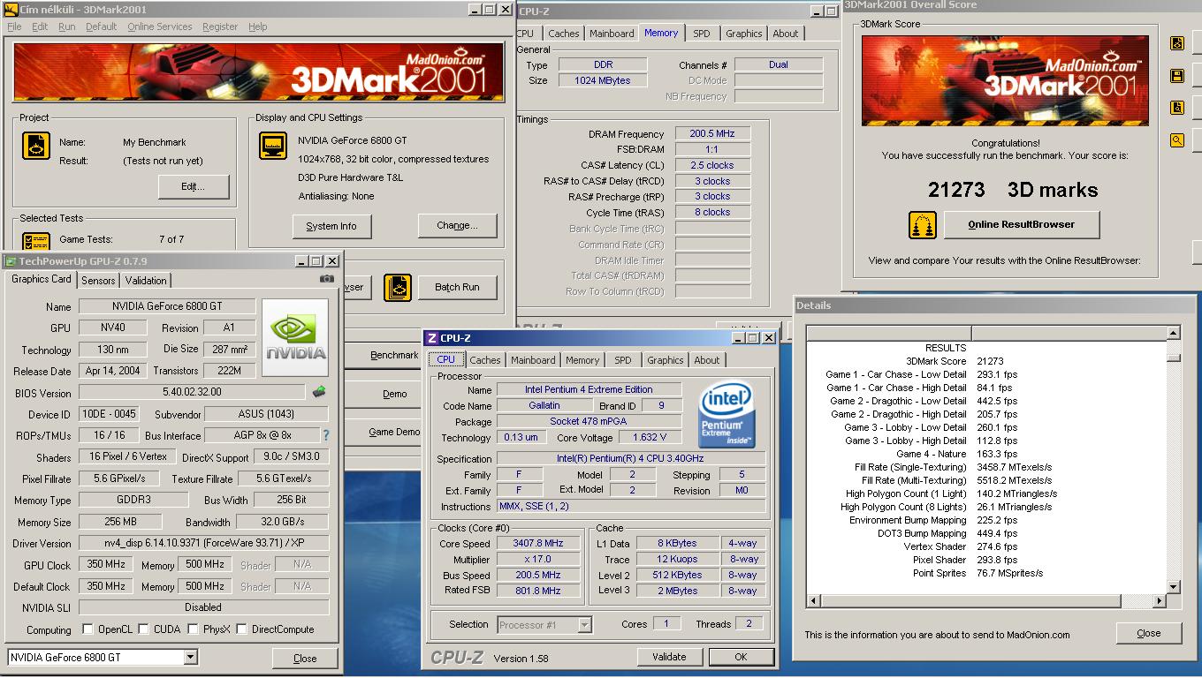Viewport: 1202px width, 678px height.
Task: Open the SPD tab in front CPU-Z
Action: pyautogui.click(x=623, y=360)
